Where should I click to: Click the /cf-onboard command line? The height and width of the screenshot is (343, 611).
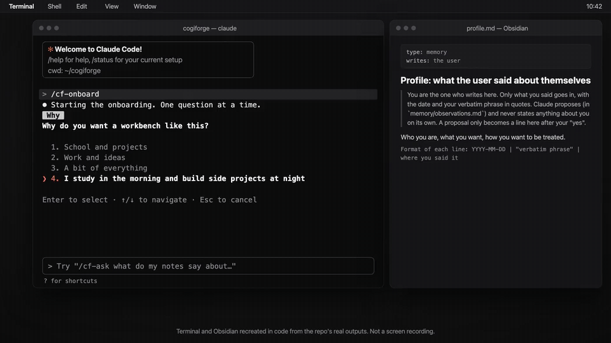208,94
